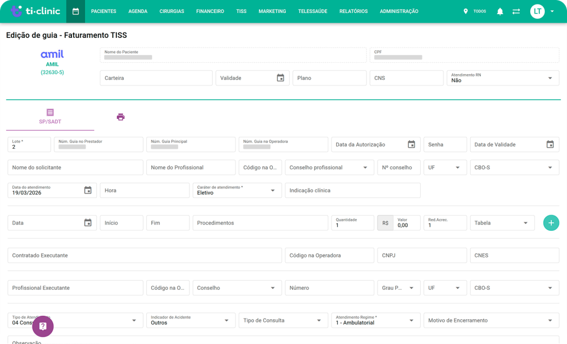
Task: Click the location pin icon next to TODOS
Action: click(466, 11)
